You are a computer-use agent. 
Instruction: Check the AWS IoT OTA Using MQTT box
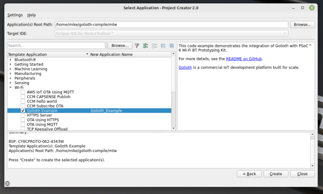coord(23,92)
